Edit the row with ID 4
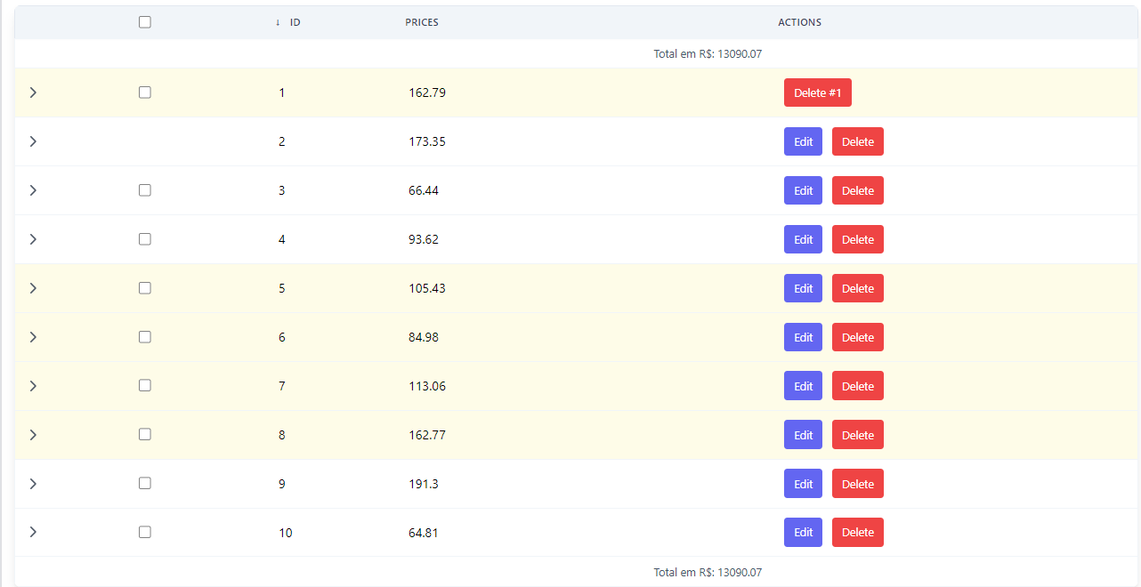The height and width of the screenshot is (587, 1141). point(803,239)
